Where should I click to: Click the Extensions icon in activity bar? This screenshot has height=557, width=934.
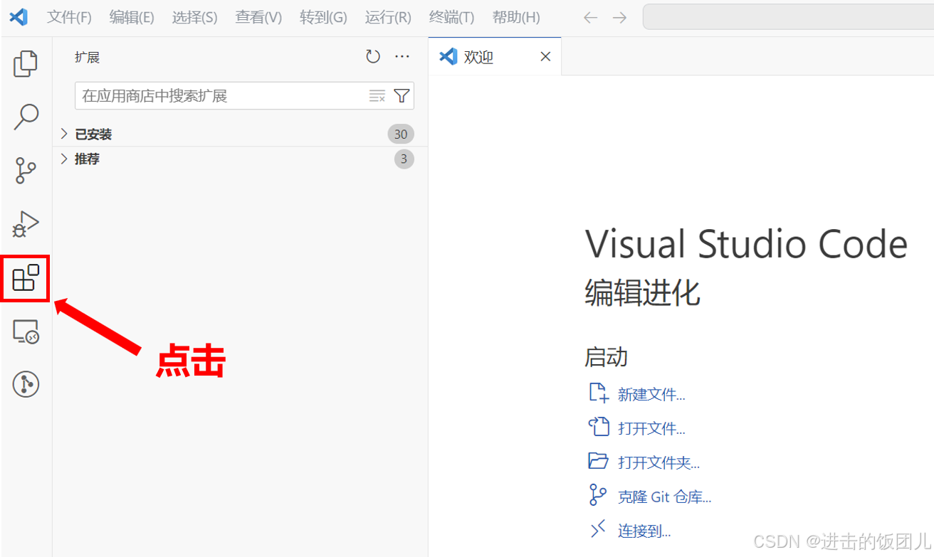(x=26, y=278)
